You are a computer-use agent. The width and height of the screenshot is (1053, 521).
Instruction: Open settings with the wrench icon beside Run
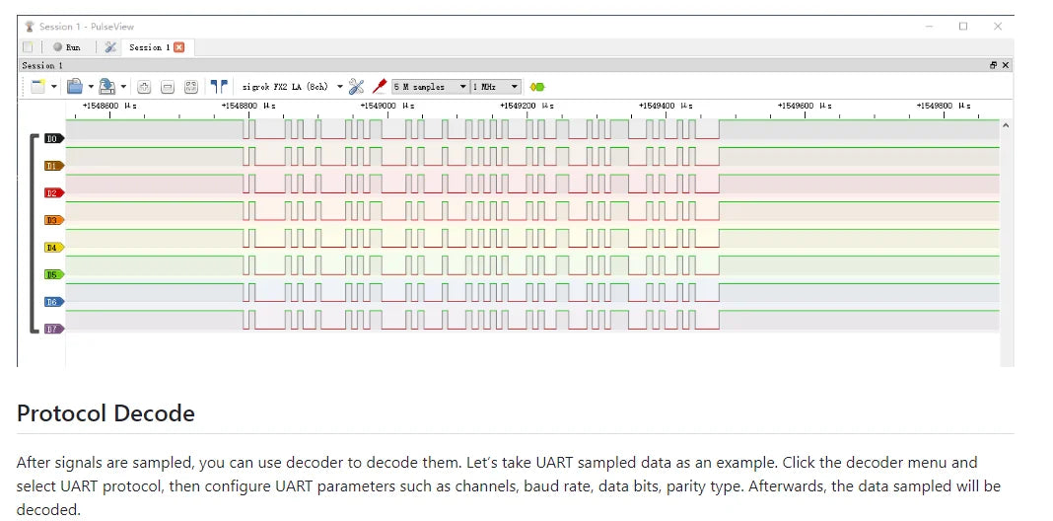(110, 47)
